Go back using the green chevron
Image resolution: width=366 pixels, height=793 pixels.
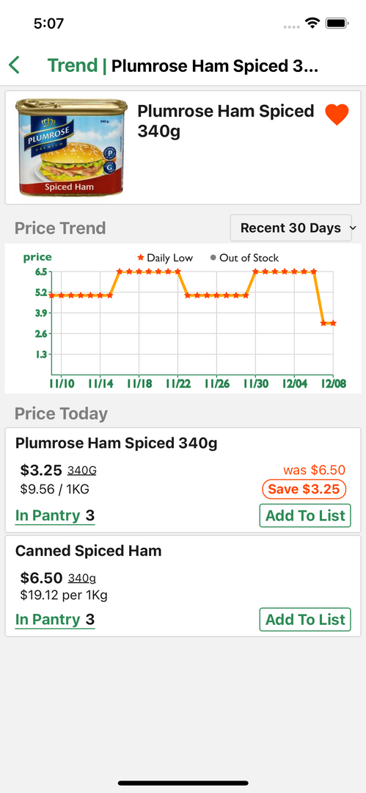tap(14, 65)
